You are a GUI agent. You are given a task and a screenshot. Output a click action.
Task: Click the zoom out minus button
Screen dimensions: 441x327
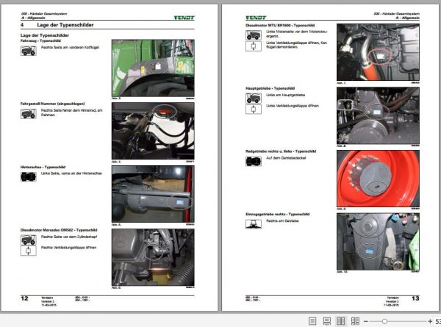(x=365, y=321)
